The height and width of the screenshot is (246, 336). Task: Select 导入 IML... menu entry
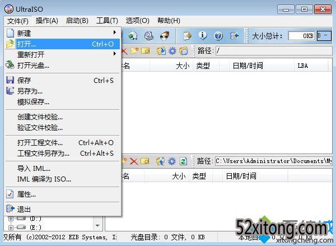[62, 168]
